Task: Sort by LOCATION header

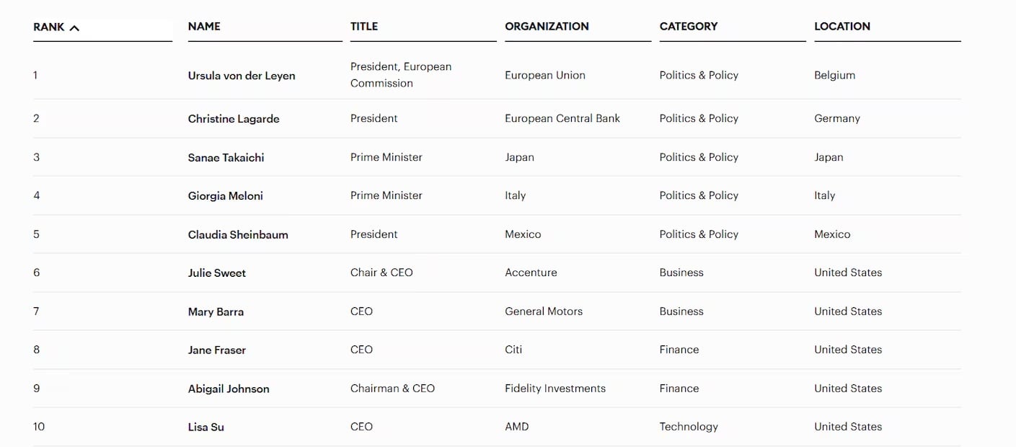Action: (x=841, y=26)
